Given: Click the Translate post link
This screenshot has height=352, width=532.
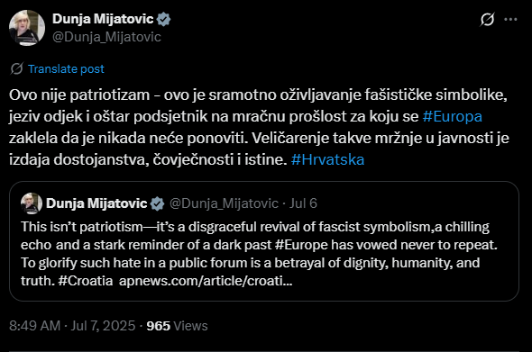Looking at the screenshot, I should coord(66,68).
